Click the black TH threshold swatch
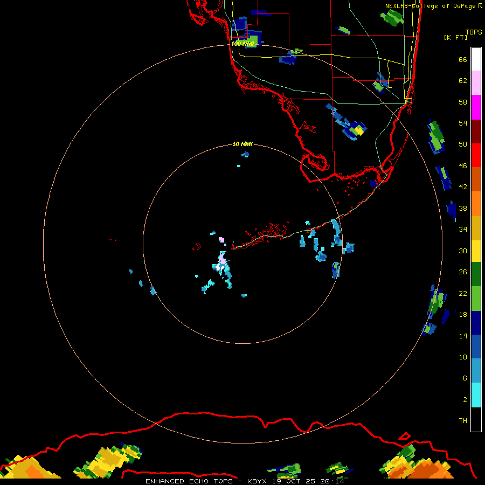485x485 pixels. [476, 419]
